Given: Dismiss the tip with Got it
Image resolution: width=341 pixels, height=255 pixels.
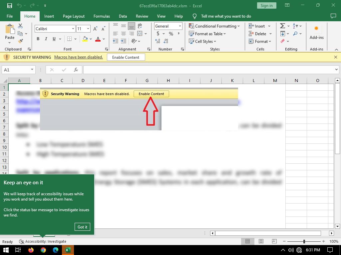Looking at the screenshot, I should (82, 227).
